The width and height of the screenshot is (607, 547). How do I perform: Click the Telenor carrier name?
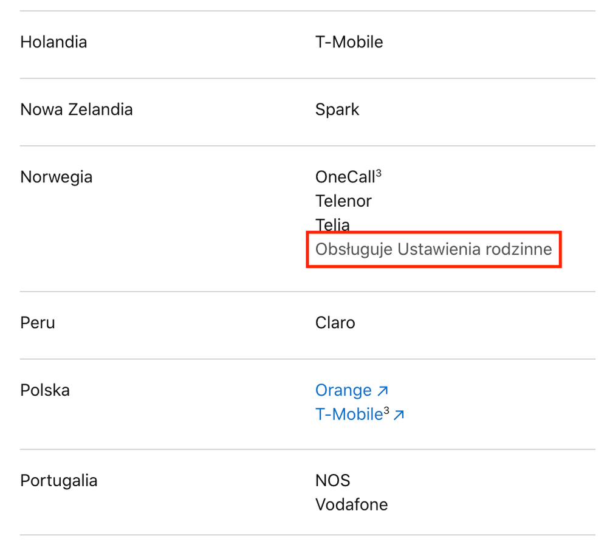click(x=343, y=201)
